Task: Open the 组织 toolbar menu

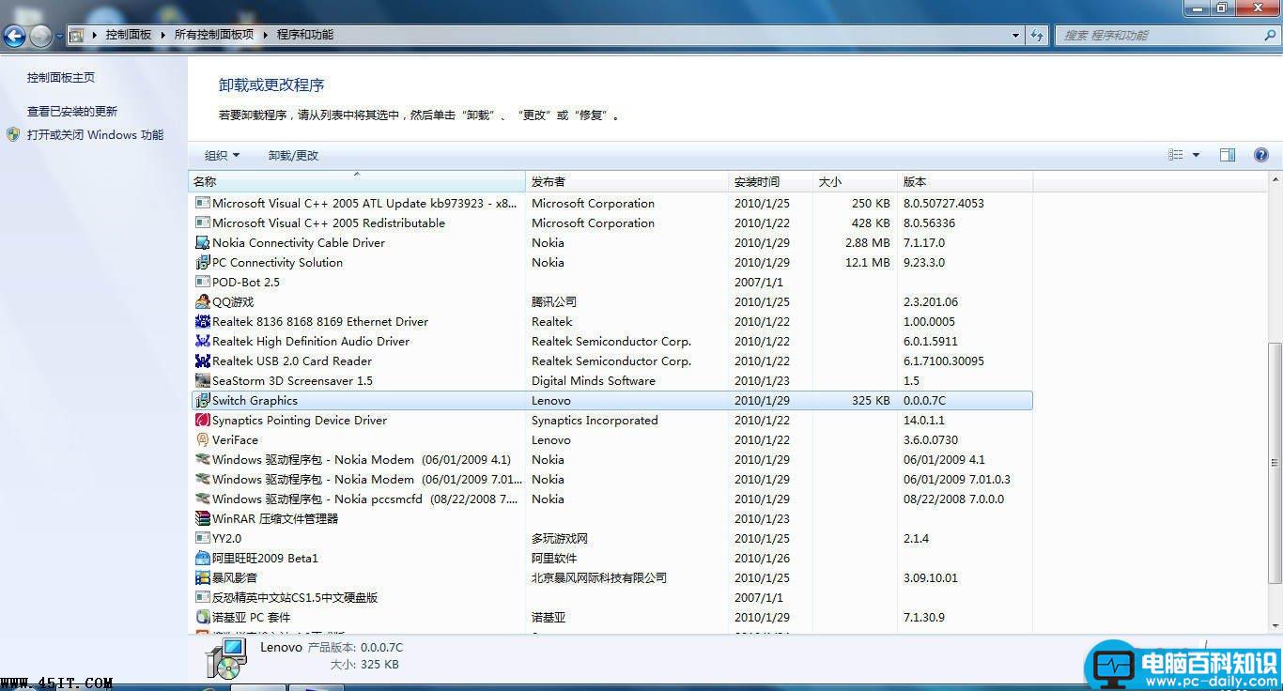Action: (223, 156)
